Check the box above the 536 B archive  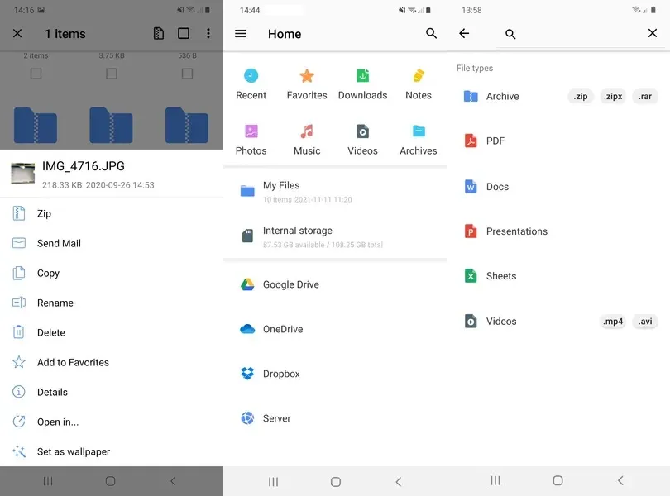(x=187, y=74)
